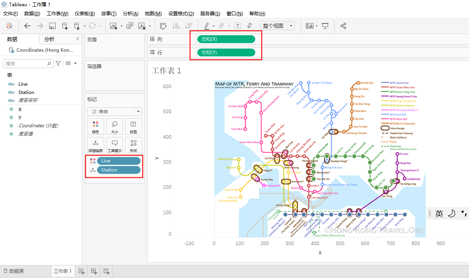Click the Line pill in marks card
The width and height of the screenshot is (469, 278).
tap(119, 161)
